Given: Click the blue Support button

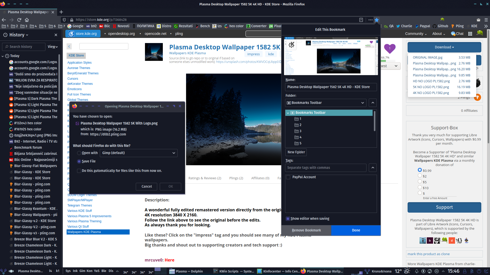Looking at the screenshot, I should pyautogui.click(x=444, y=208).
